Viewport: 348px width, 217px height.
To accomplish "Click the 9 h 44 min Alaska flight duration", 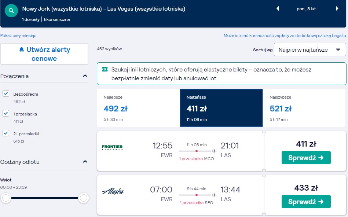I will tap(197, 189).
